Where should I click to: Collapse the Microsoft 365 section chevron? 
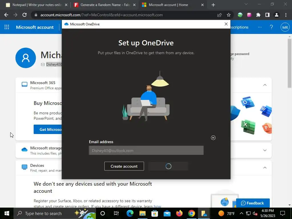(265, 85)
